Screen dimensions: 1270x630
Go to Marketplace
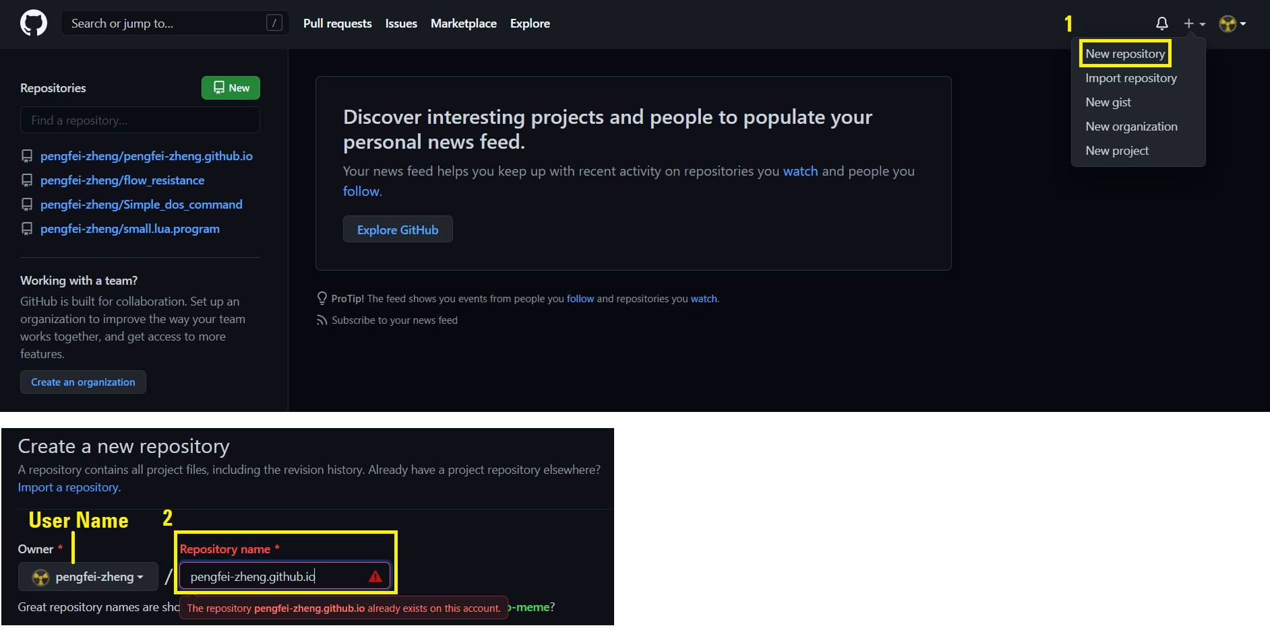pyautogui.click(x=464, y=24)
